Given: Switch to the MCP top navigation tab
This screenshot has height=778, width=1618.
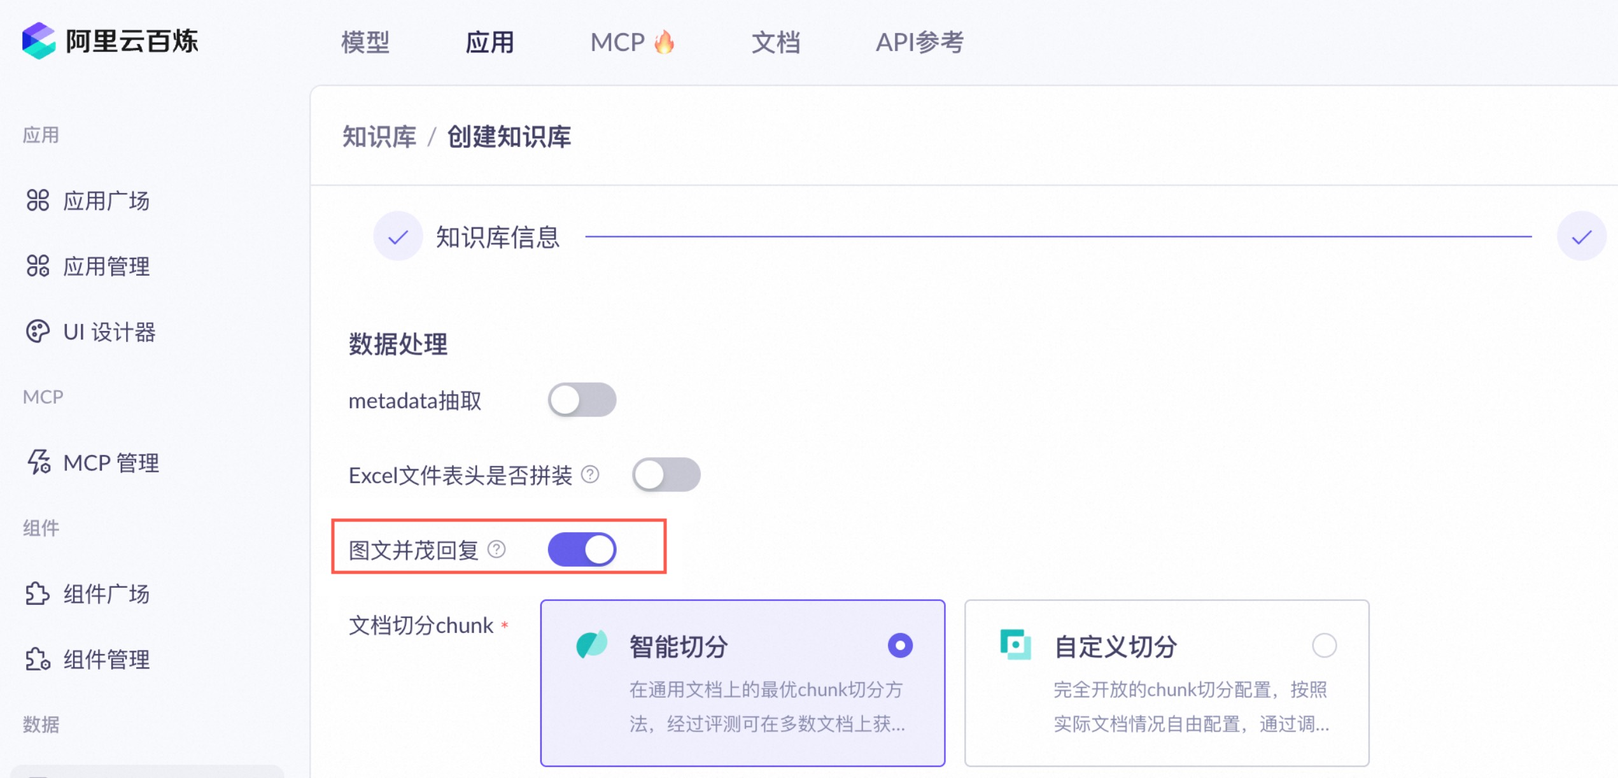Looking at the screenshot, I should click(618, 42).
